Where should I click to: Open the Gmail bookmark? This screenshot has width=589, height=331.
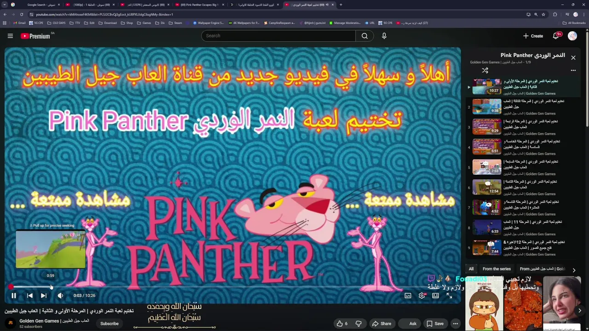click(19, 23)
